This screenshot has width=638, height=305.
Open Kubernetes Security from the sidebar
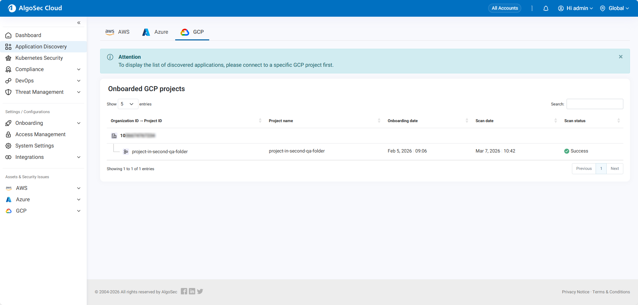(39, 58)
